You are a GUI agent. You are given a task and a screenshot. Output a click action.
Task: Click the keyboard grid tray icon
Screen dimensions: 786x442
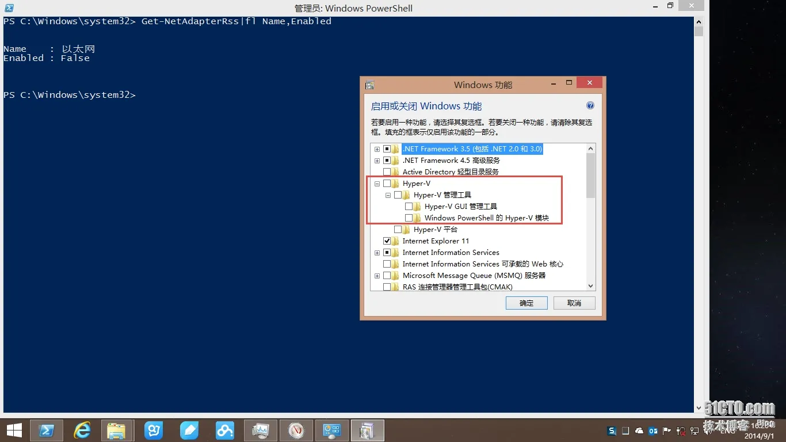(x=626, y=431)
